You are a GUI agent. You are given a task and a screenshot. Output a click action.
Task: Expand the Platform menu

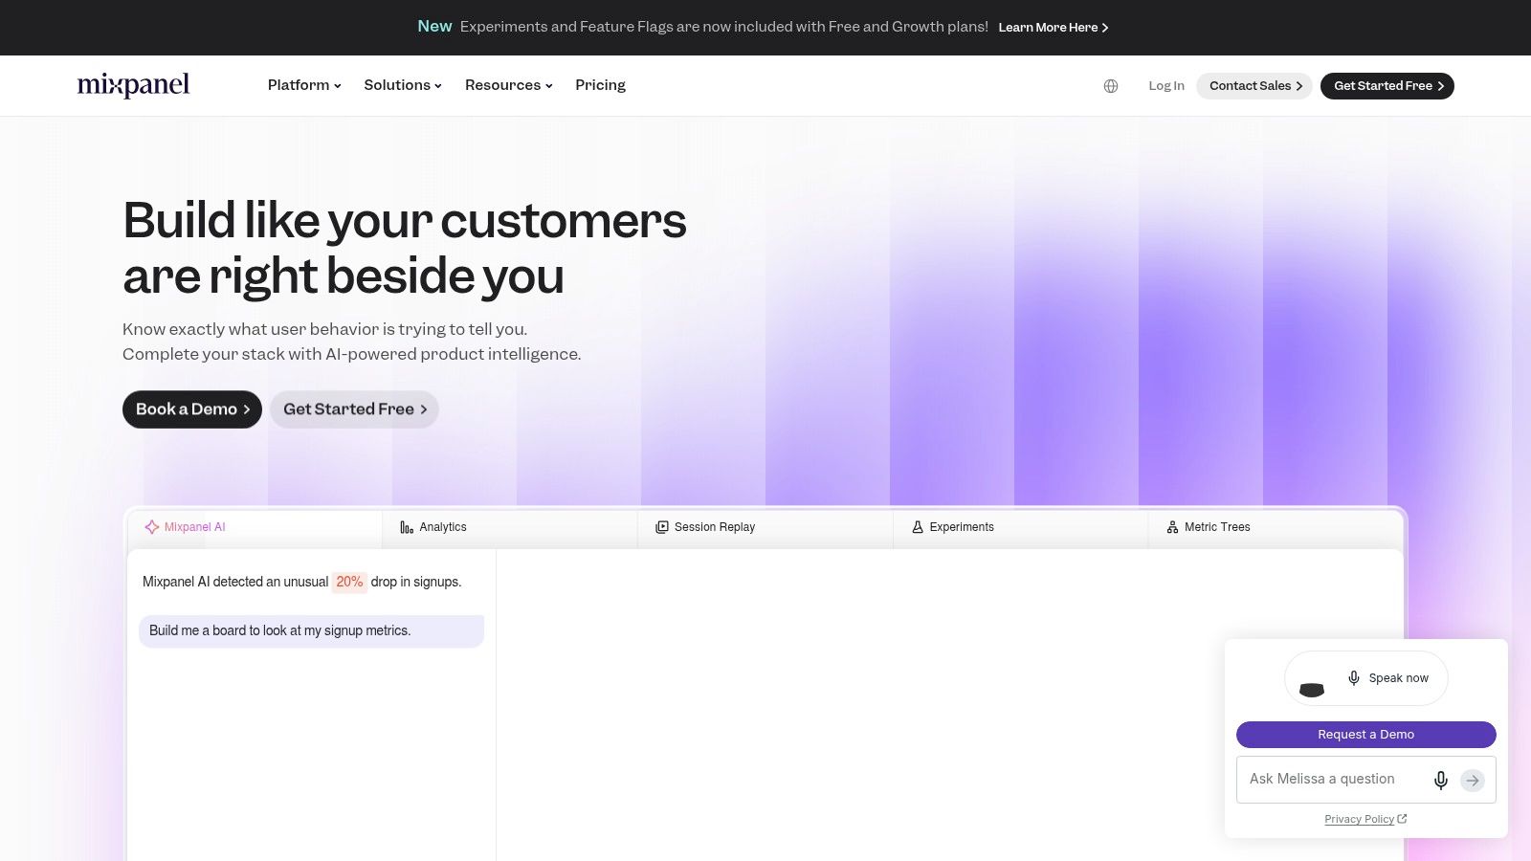(x=304, y=85)
